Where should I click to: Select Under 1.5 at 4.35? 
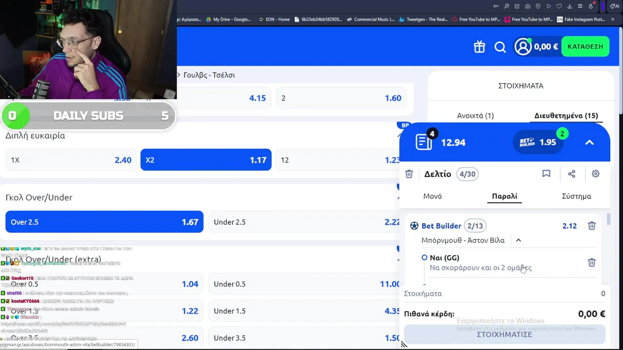pyautogui.click(x=305, y=311)
